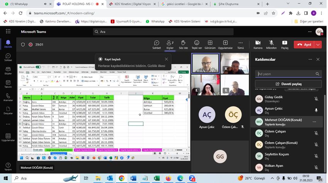The image size is (328, 183).
Task: Select the active speaker video thumbnail
Action: point(206,63)
